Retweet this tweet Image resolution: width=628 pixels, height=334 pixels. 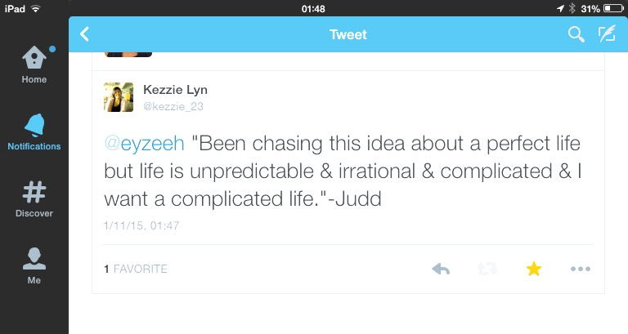[487, 269]
